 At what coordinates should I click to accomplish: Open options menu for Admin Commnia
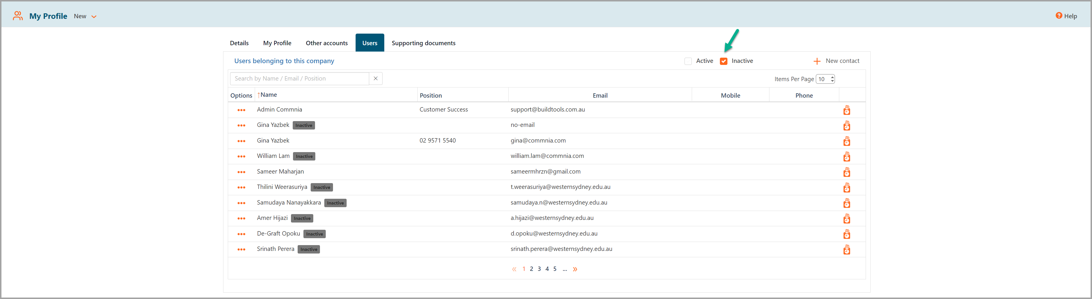point(241,110)
